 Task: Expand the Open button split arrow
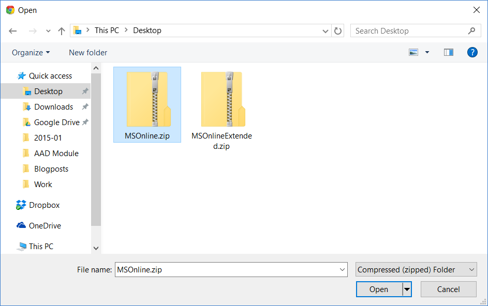(x=407, y=289)
